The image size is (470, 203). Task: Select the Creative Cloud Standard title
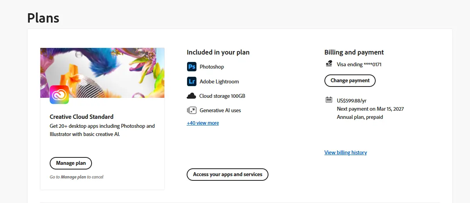tap(81, 117)
